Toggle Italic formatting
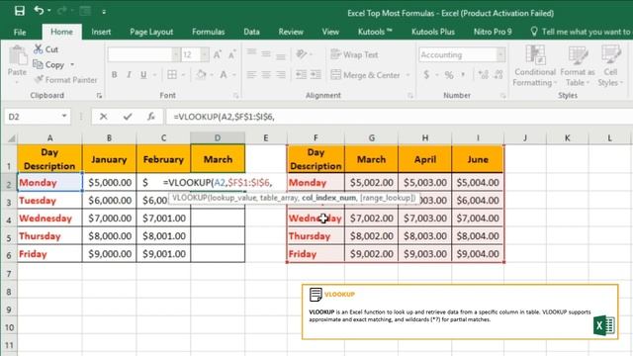Viewport: 633px width, 356px height. (129, 75)
